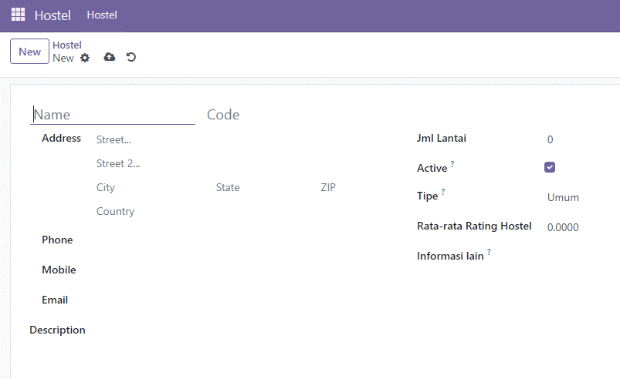Save record with the cloud upload icon

tap(110, 57)
